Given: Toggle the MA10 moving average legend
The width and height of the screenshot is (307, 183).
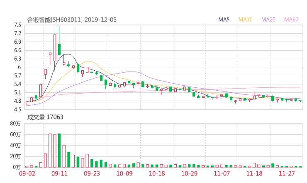Looking at the screenshot, I should (246, 20).
